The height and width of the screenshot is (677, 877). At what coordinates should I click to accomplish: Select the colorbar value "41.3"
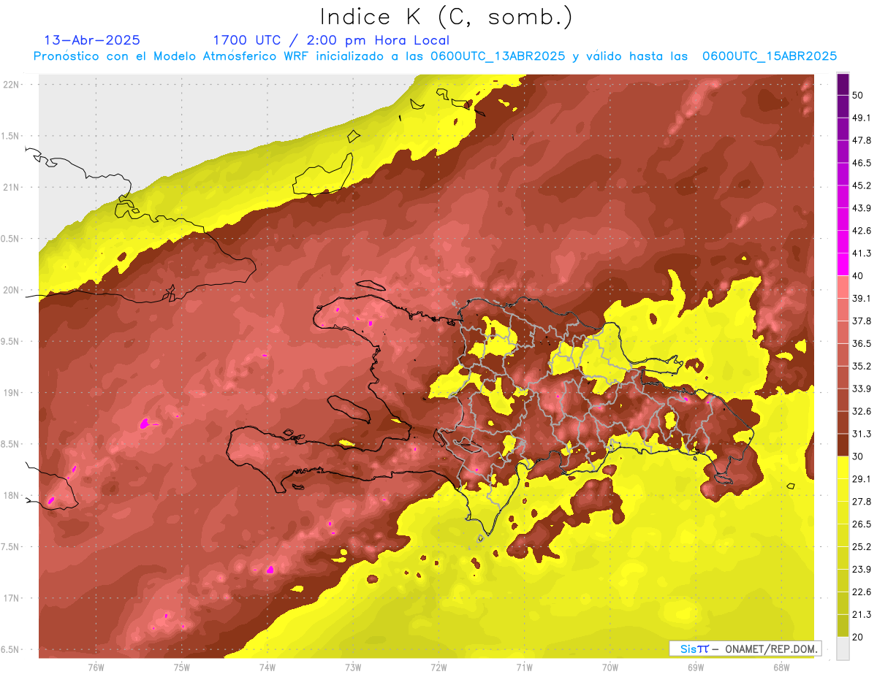click(862, 253)
